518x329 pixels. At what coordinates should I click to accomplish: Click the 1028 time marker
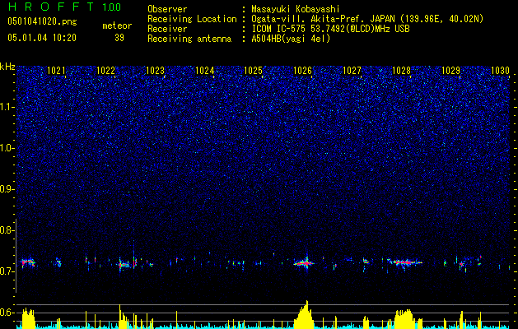coord(401,71)
